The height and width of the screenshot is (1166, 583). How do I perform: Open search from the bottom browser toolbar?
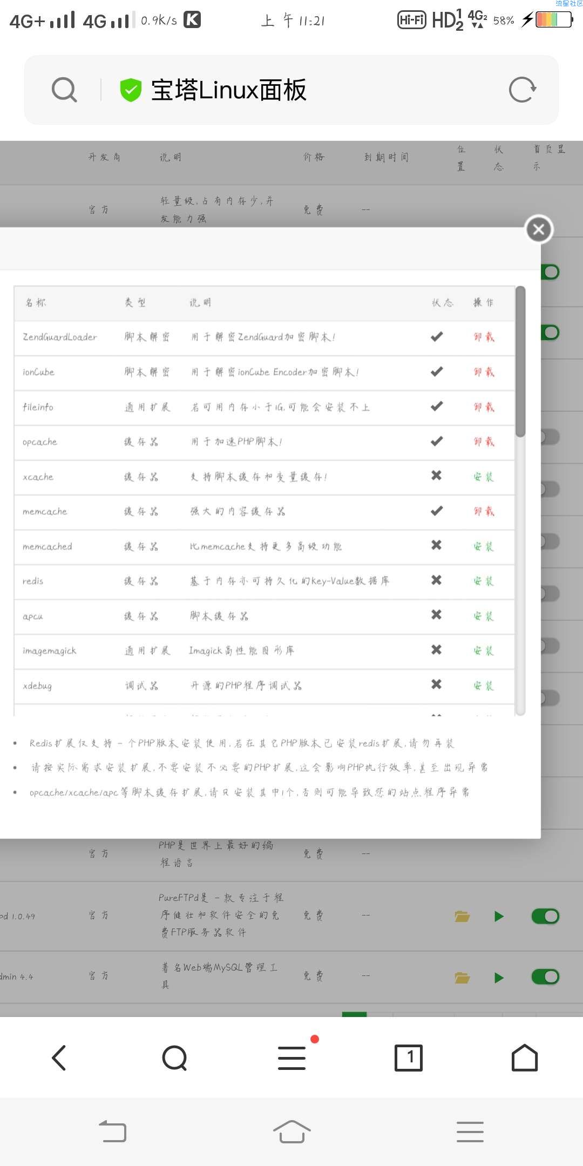tap(175, 1058)
